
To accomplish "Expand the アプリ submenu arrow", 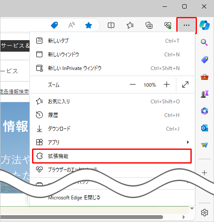I will point(188,142).
